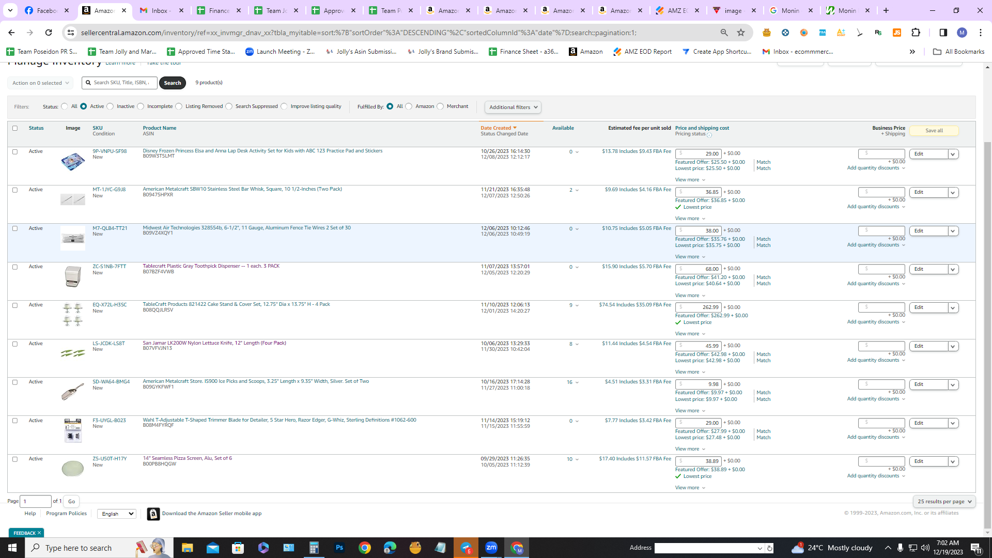The width and height of the screenshot is (992, 558).
Task: Open the Chrome three-dot menu
Action: coord(981,33)
